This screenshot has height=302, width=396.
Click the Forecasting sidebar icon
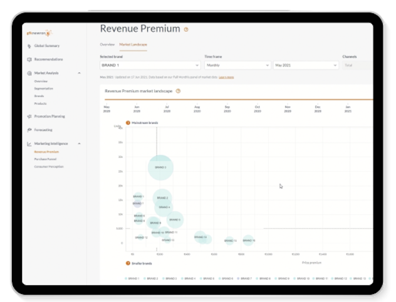tap(29, 130)
